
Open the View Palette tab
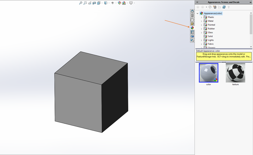coord(192,24)
